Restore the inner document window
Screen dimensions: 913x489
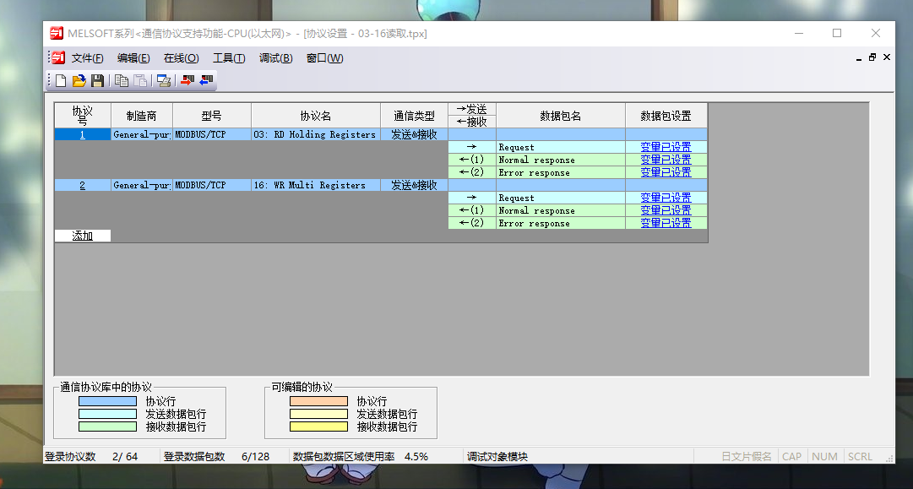[872, 57]
